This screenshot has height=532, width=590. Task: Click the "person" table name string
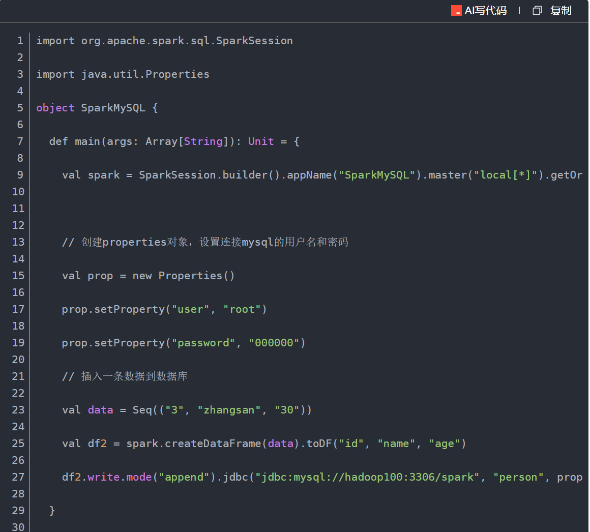pyautogui.click(x=518, y=477)
